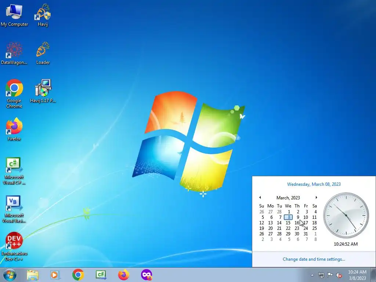Open Google Chrome from the taskbar
The height and width of the screenshot is (282, 376).
(78, 275)
